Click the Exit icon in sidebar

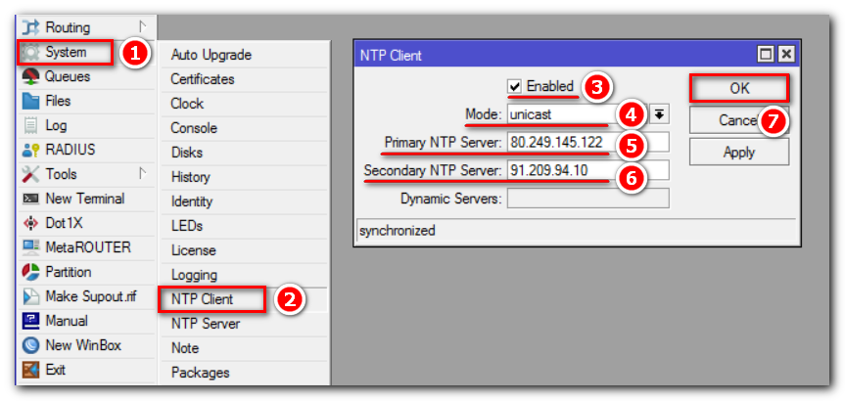pos(30,370)
